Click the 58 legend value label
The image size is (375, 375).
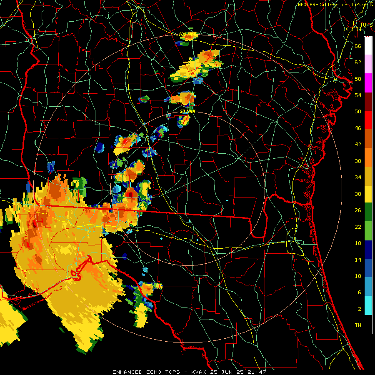pyautogui.click(x=358, y=79)
